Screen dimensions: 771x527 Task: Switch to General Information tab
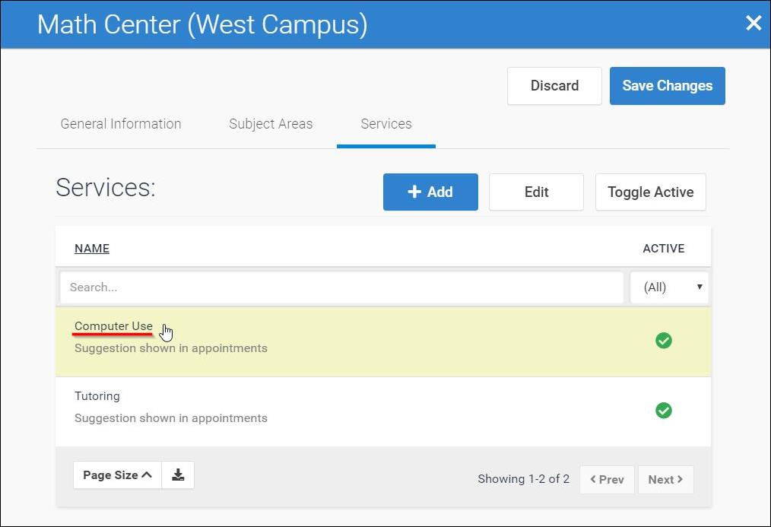[121, 124]
